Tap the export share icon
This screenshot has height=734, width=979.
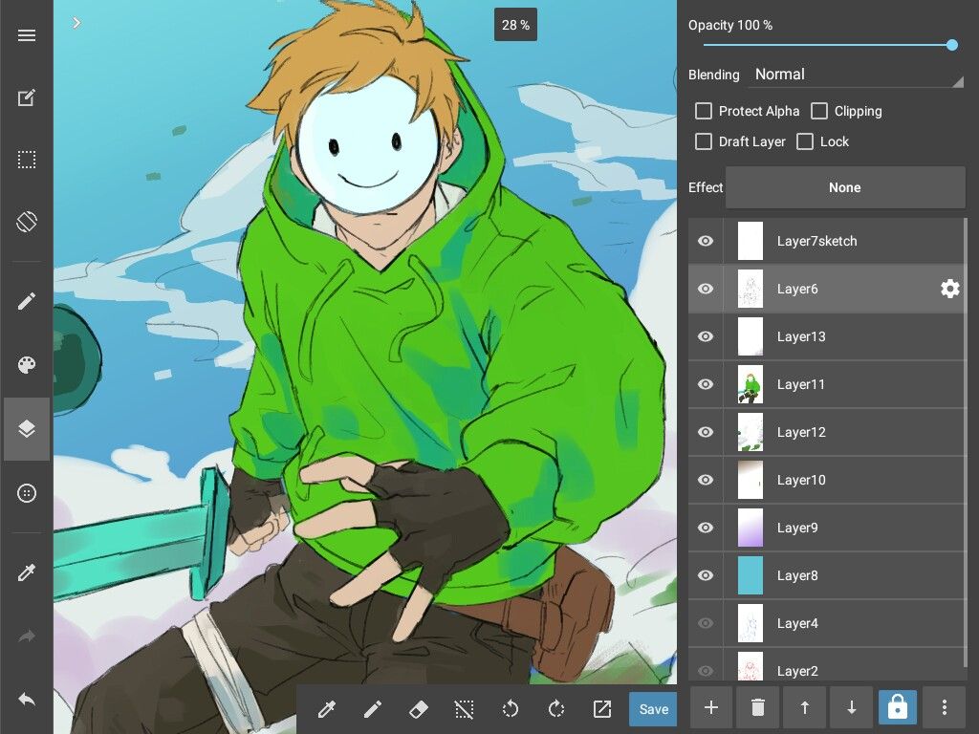[602, 709]
